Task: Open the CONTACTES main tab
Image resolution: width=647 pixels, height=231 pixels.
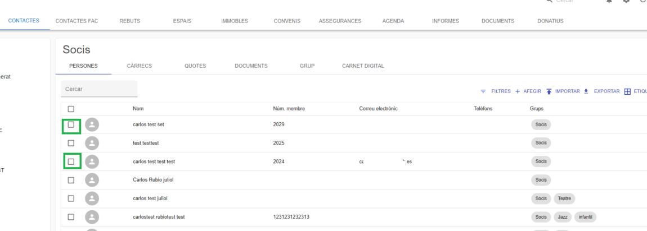Action: (x=24, y=21)
